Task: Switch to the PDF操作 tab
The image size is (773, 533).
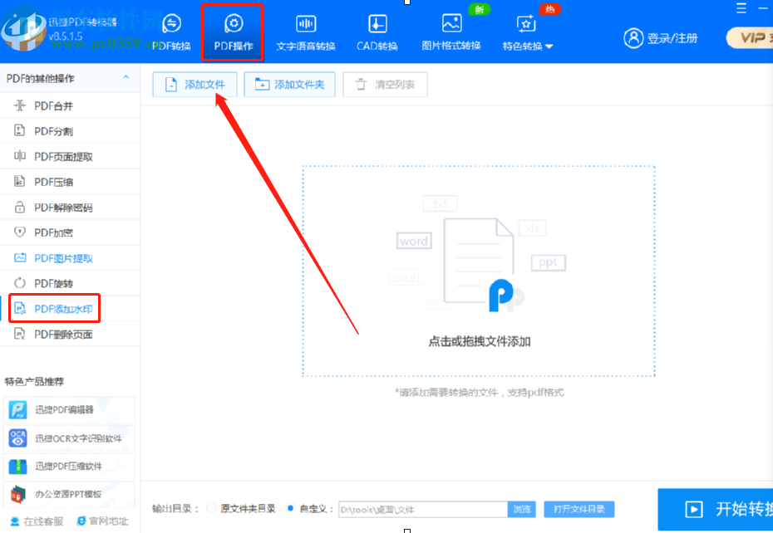Action: click(x=233, y=32)
